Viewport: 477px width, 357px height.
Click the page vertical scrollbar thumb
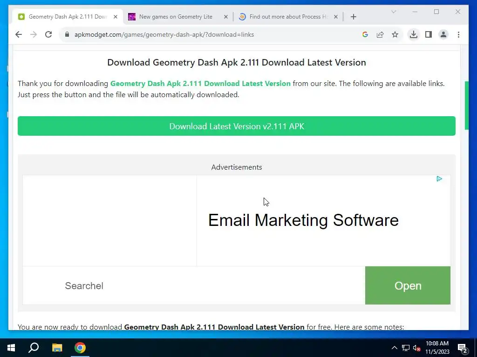pyautogui.click(x=467, y=106)
